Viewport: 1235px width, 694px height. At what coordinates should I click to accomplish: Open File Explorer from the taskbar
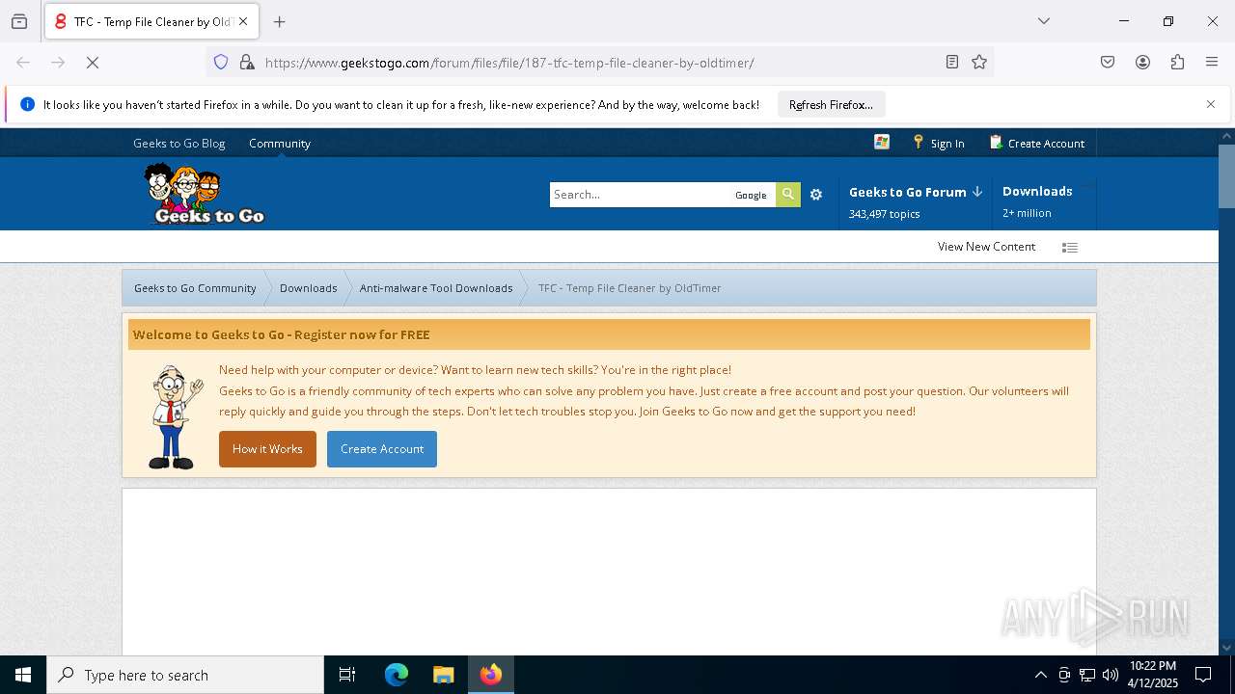click(443, 675)
